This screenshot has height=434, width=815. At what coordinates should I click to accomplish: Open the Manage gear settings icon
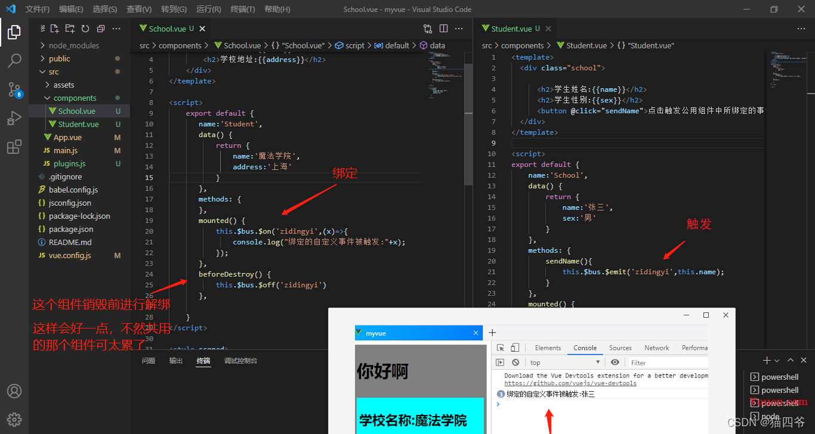(14, 419)
